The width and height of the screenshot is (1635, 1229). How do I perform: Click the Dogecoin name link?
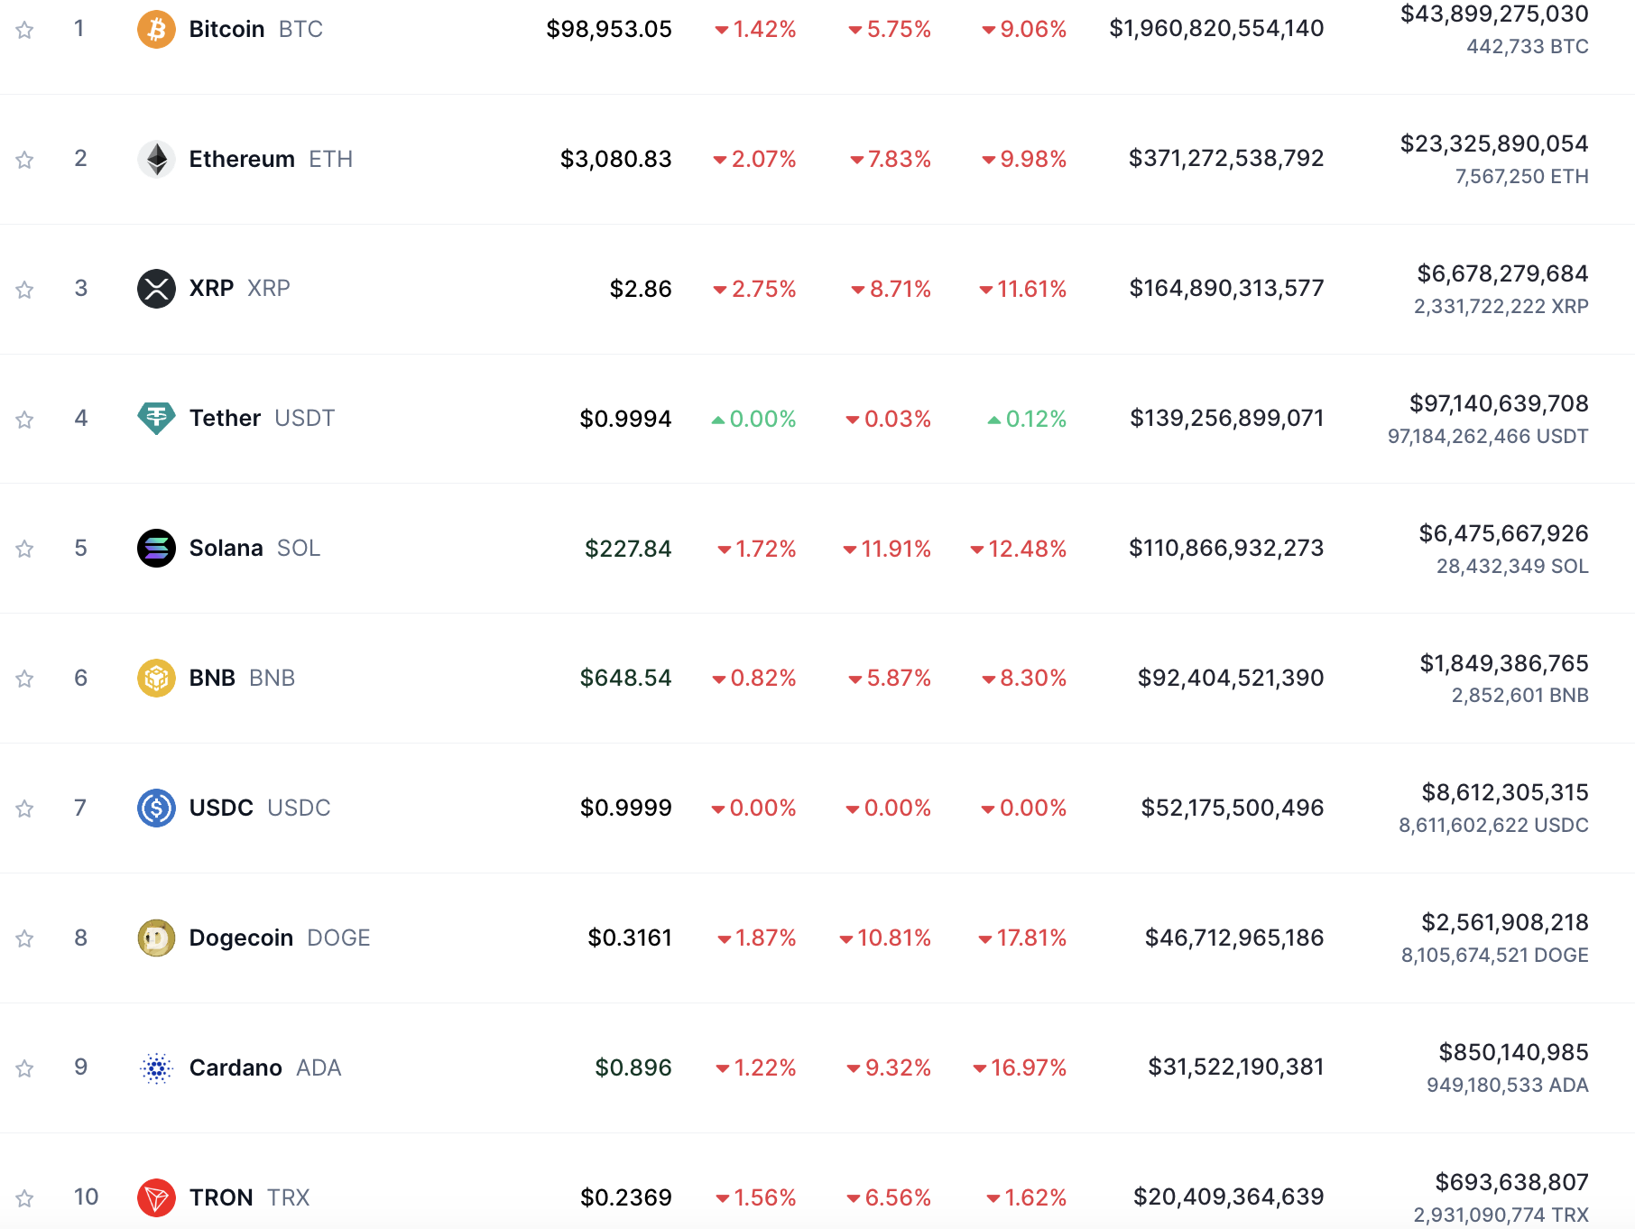[x=241, y=938]
